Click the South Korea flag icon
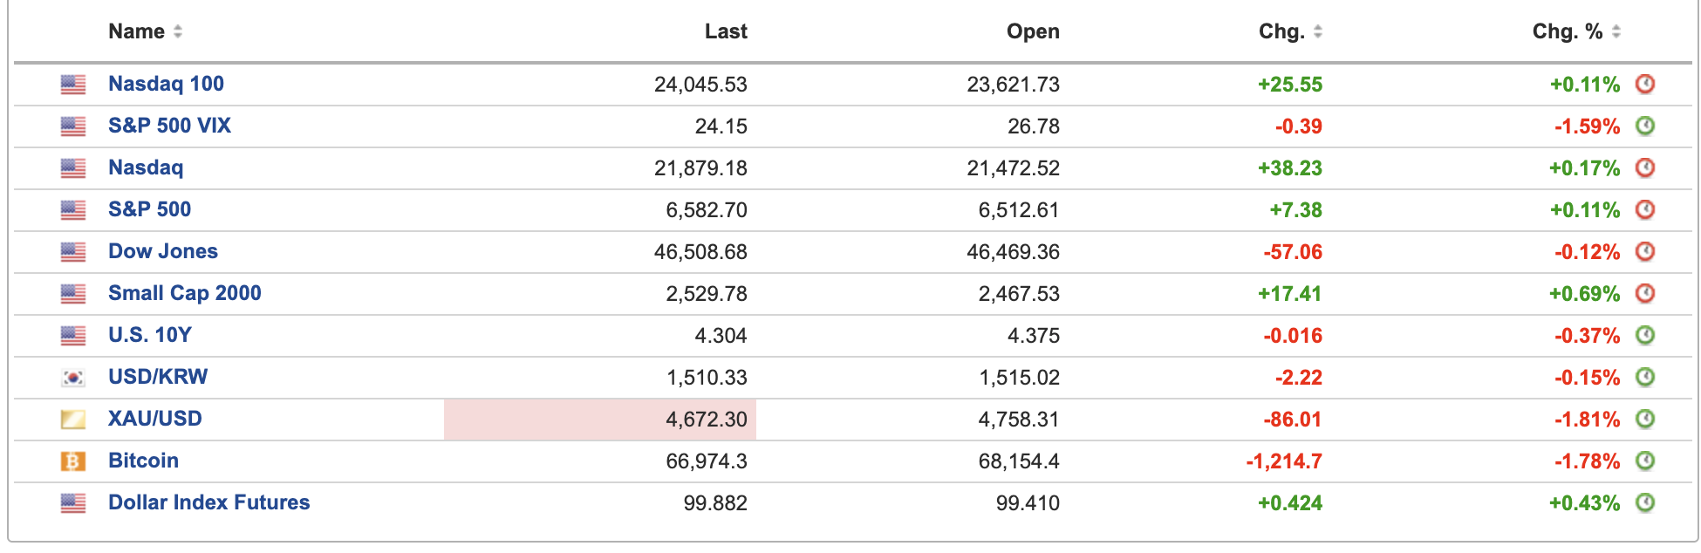The image size is (1701, 553). [73, 378]
